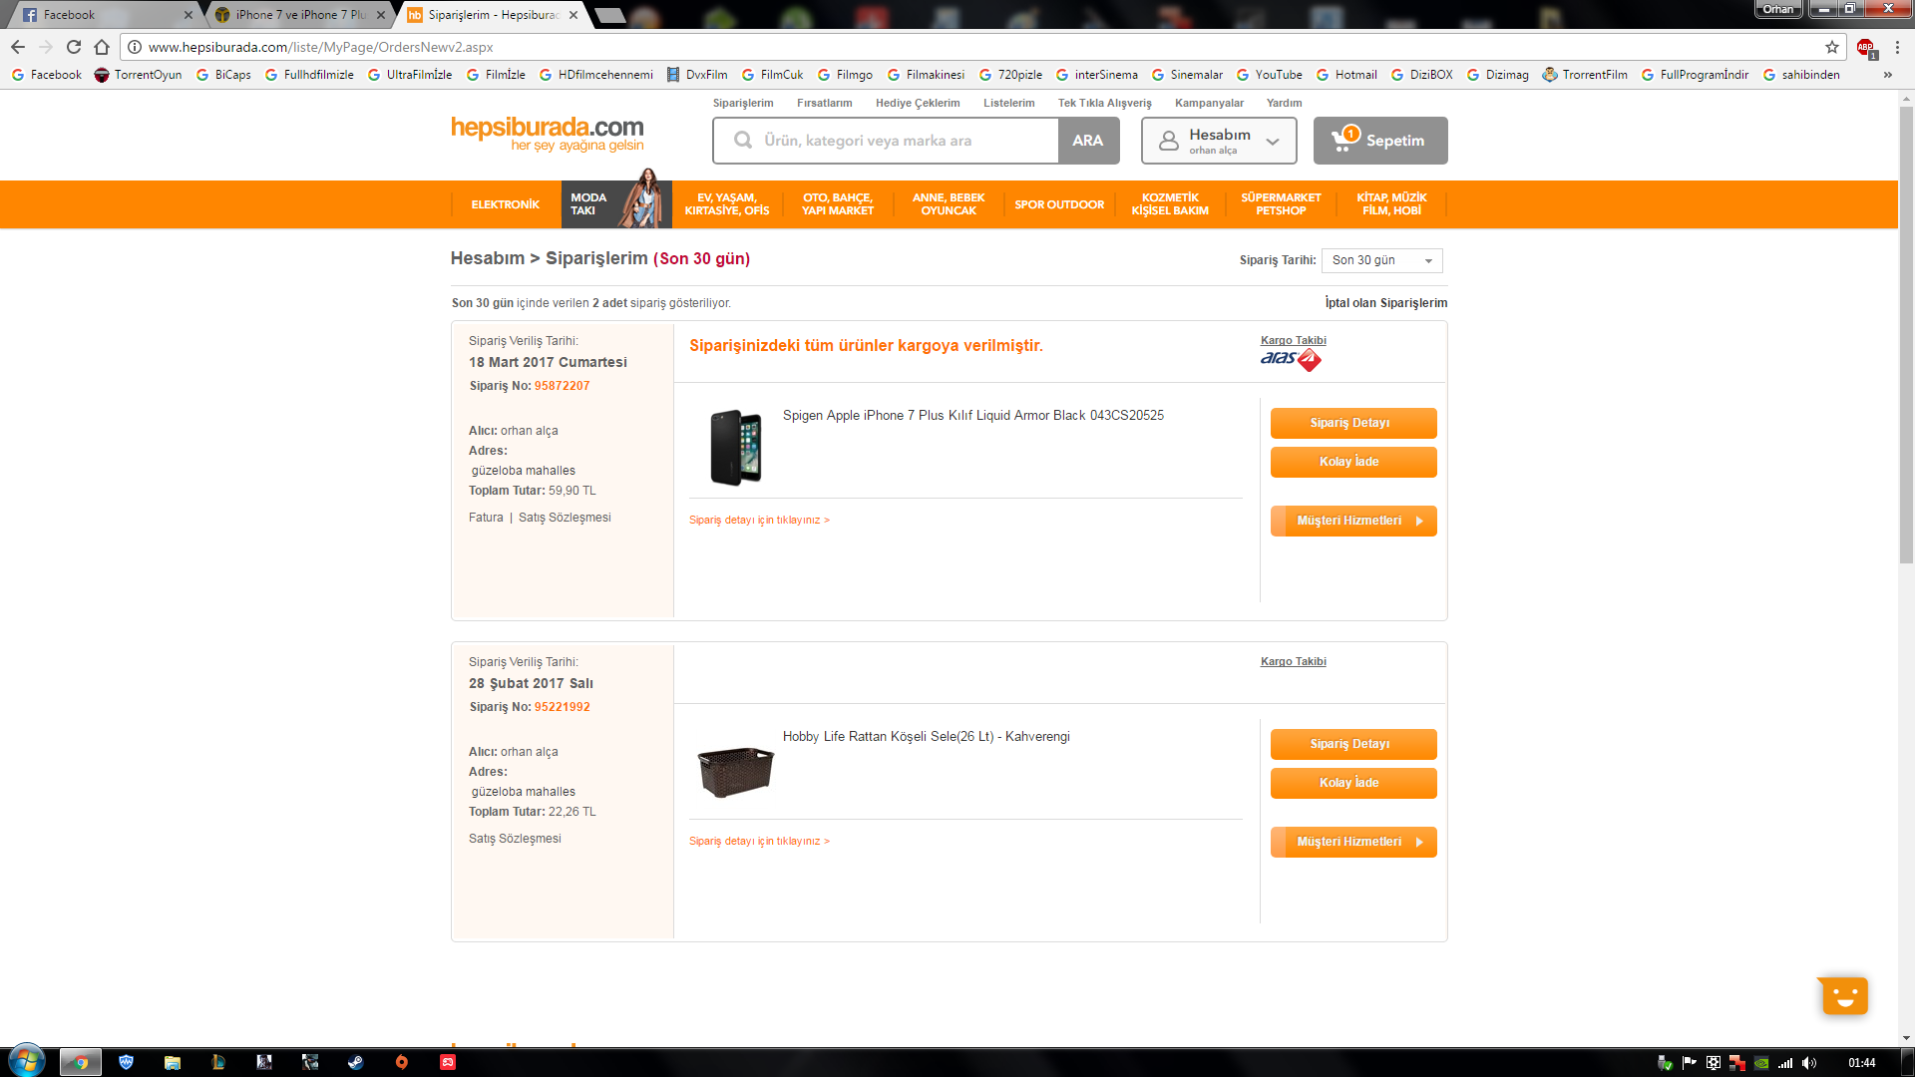Click the hepsiburada.com logo

click(x=547, y=134)
